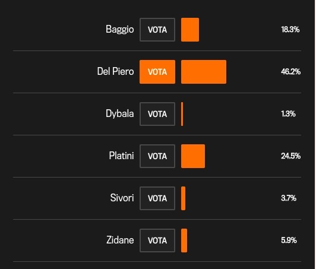Click the Zidane name label
Screen dimensions: 316x269
tap(120, 240)
